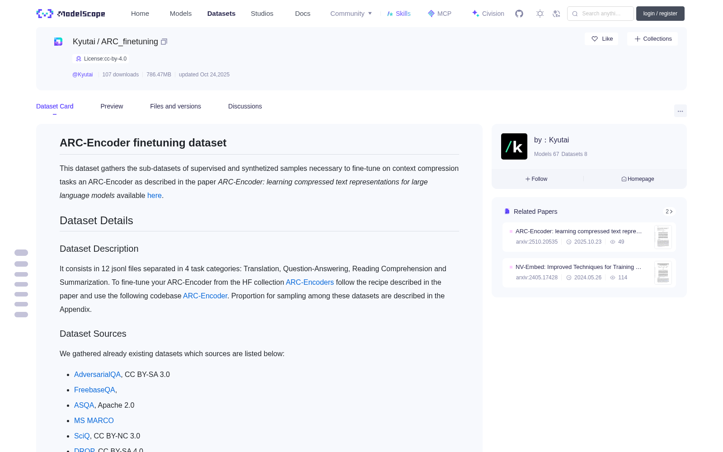
Task: Click the Kyutai organization avatar
Action: pyautogui.click(x=514, y=146)
